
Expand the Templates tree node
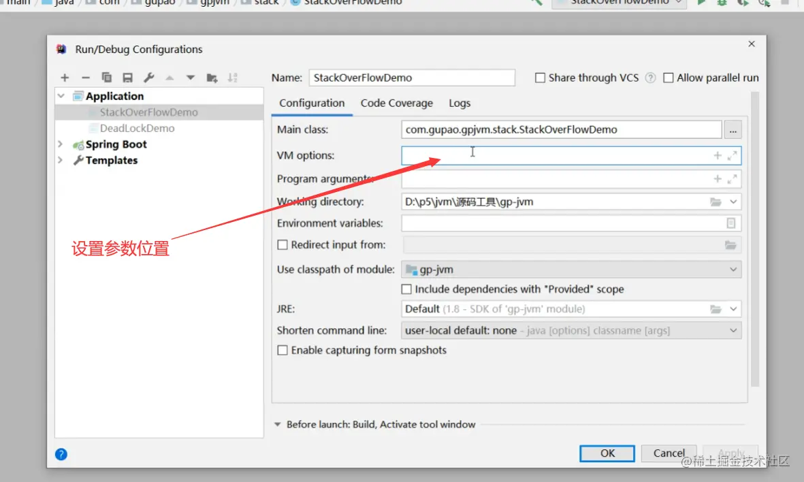click(x=61, y=160)
